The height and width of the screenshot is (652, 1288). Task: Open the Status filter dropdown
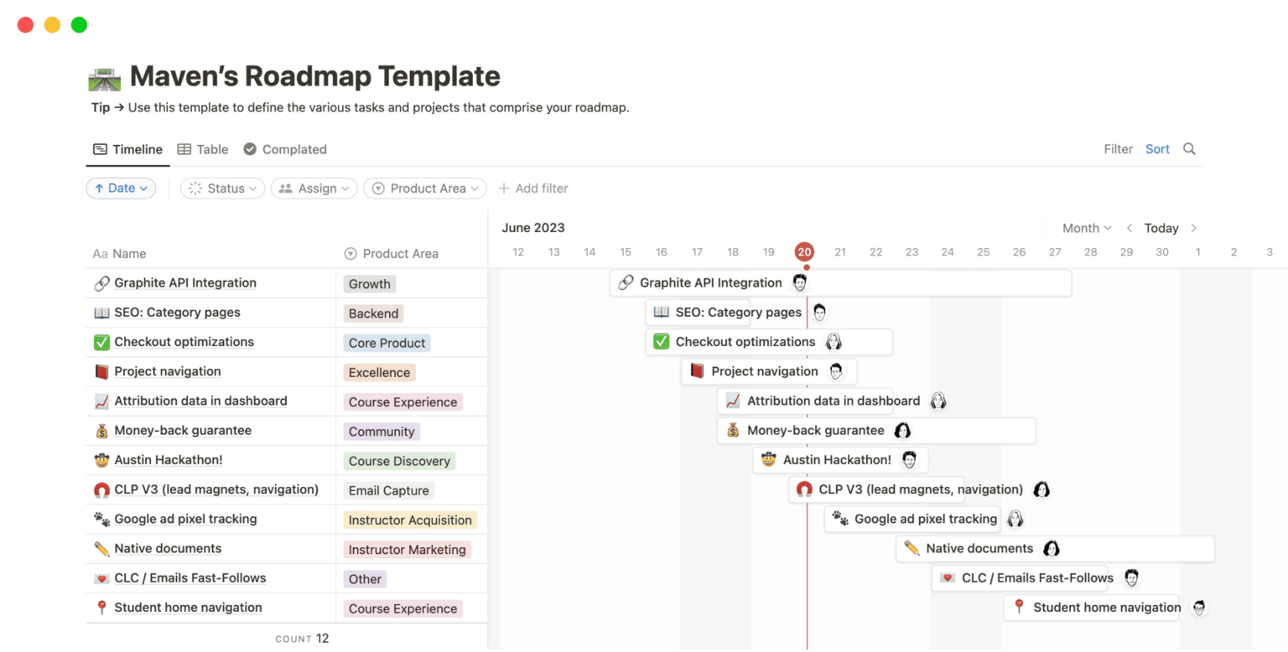click(x=221, y=188)
